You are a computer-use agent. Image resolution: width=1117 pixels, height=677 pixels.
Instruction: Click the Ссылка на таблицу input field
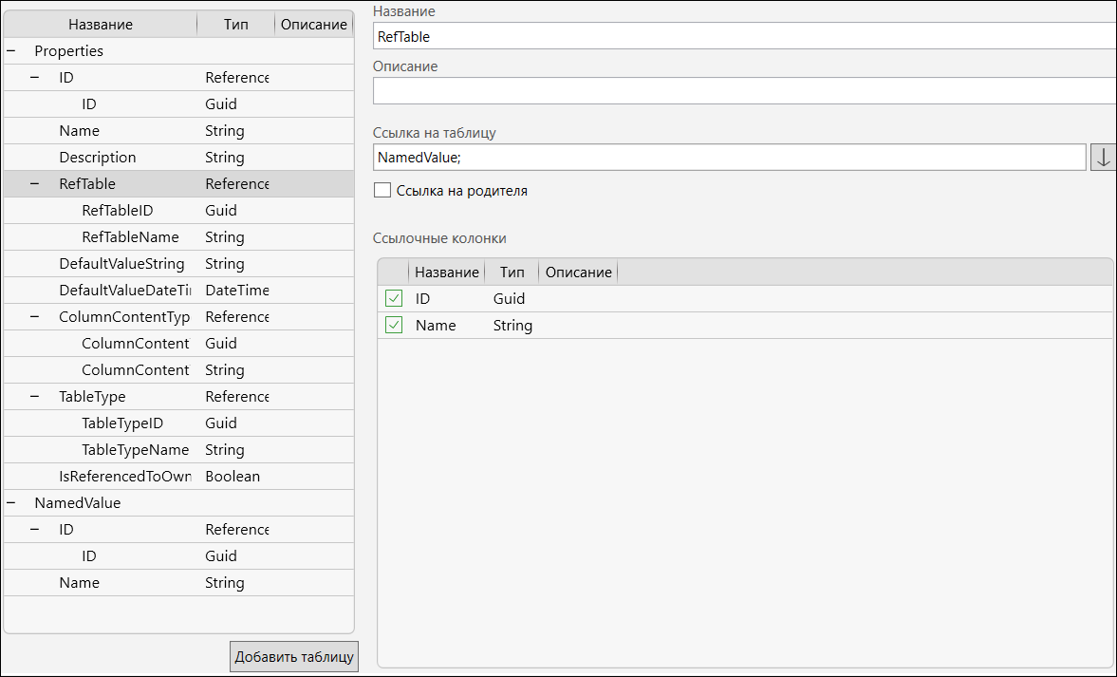coord(729,158)
